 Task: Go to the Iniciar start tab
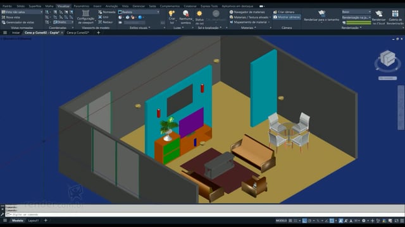pyautogui.click(x=16, y=33)
